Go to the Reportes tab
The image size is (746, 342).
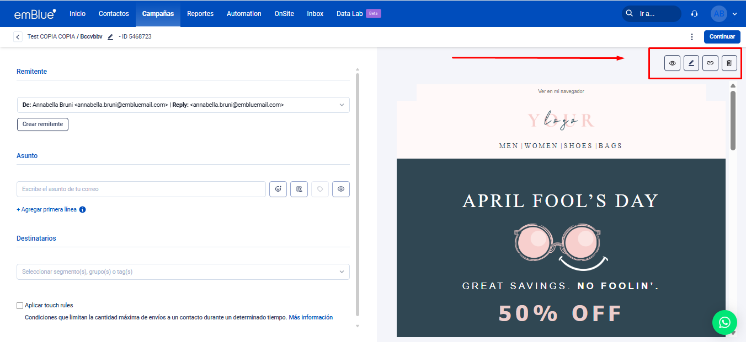(x=200, y=14)
